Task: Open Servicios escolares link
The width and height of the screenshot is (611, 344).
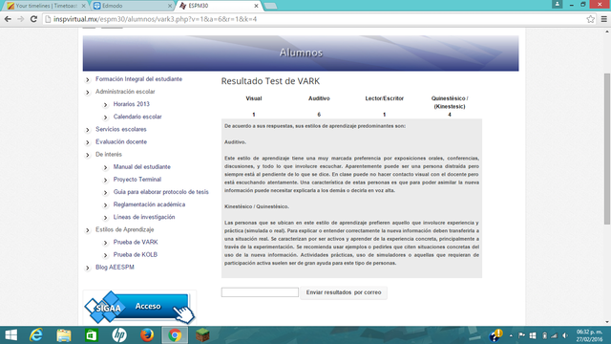Action: coord(121,129)
